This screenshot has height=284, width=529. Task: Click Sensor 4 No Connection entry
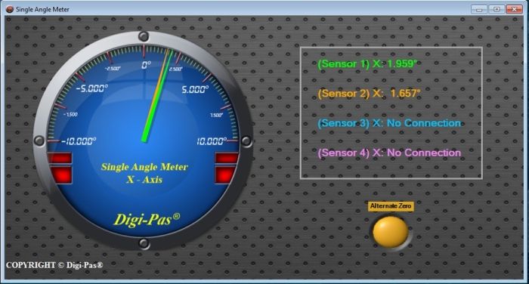click(389, 153)
